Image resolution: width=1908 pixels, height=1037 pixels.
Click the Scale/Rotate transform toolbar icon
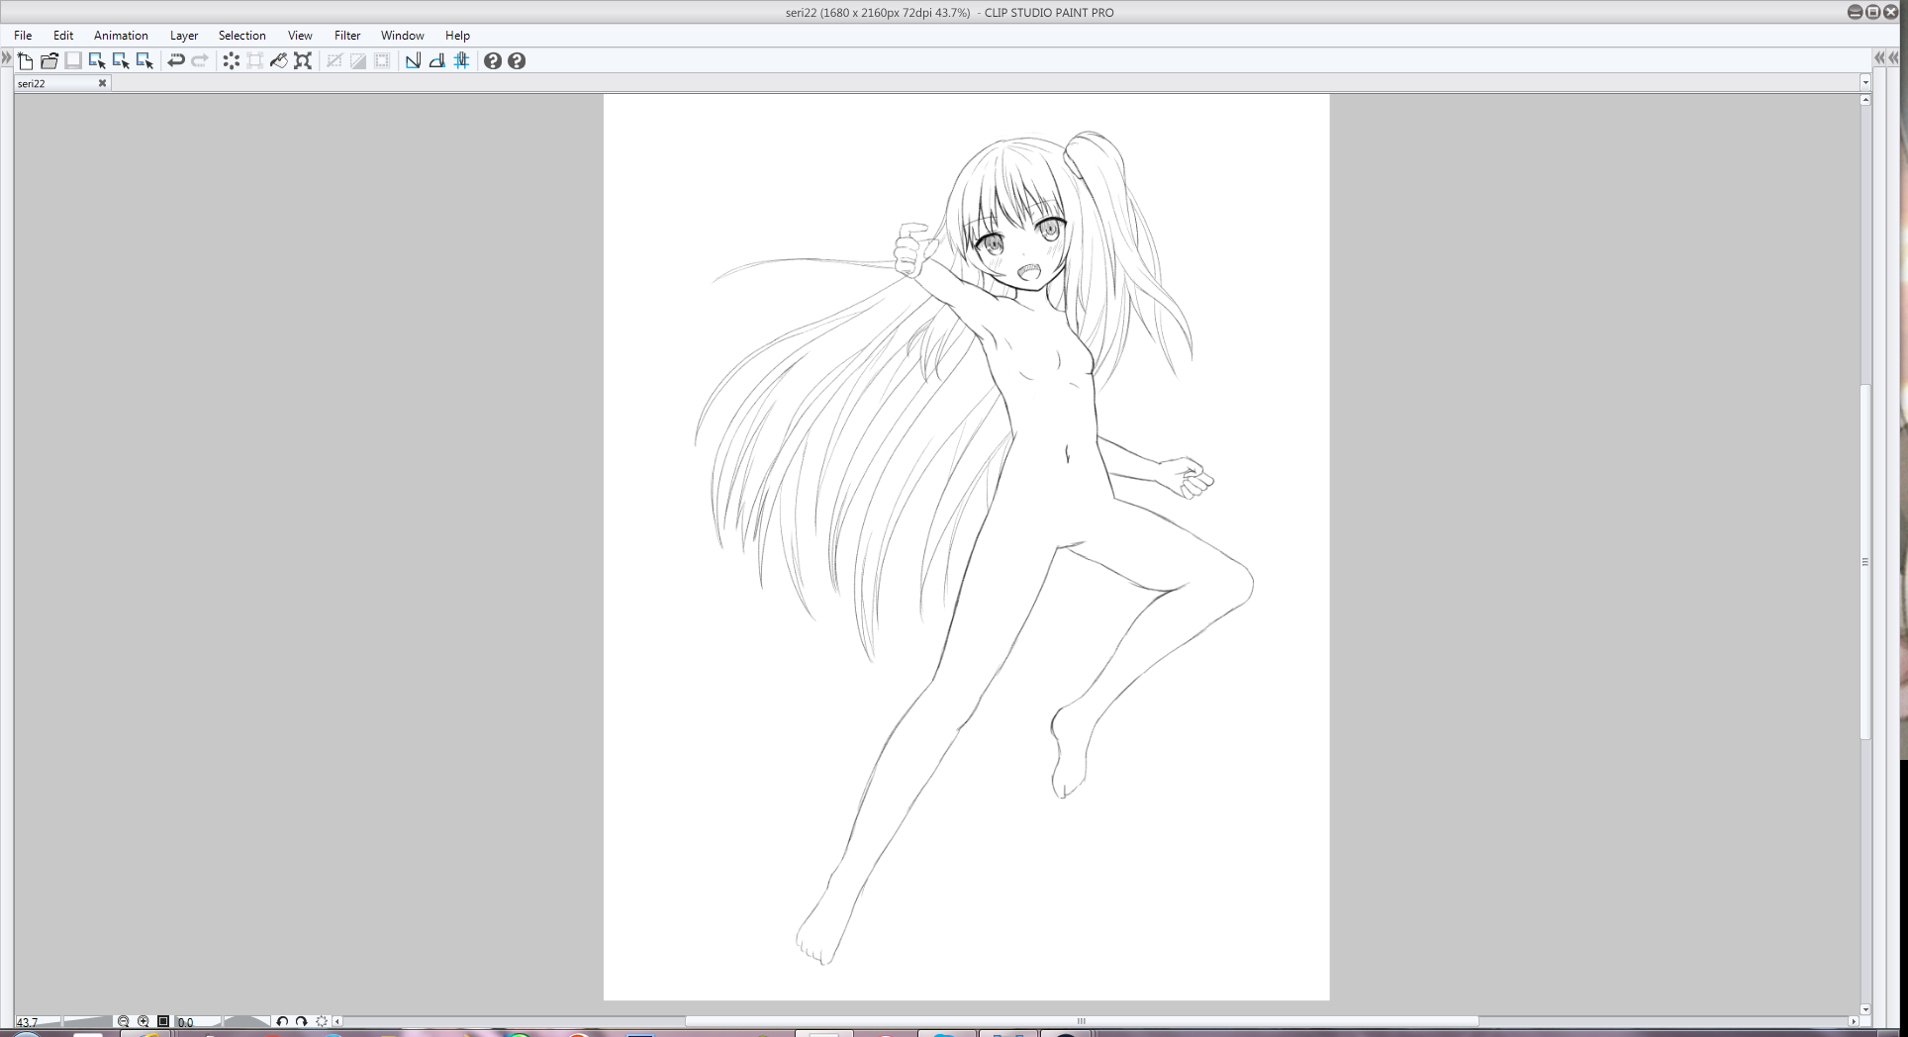coord(303,61)
